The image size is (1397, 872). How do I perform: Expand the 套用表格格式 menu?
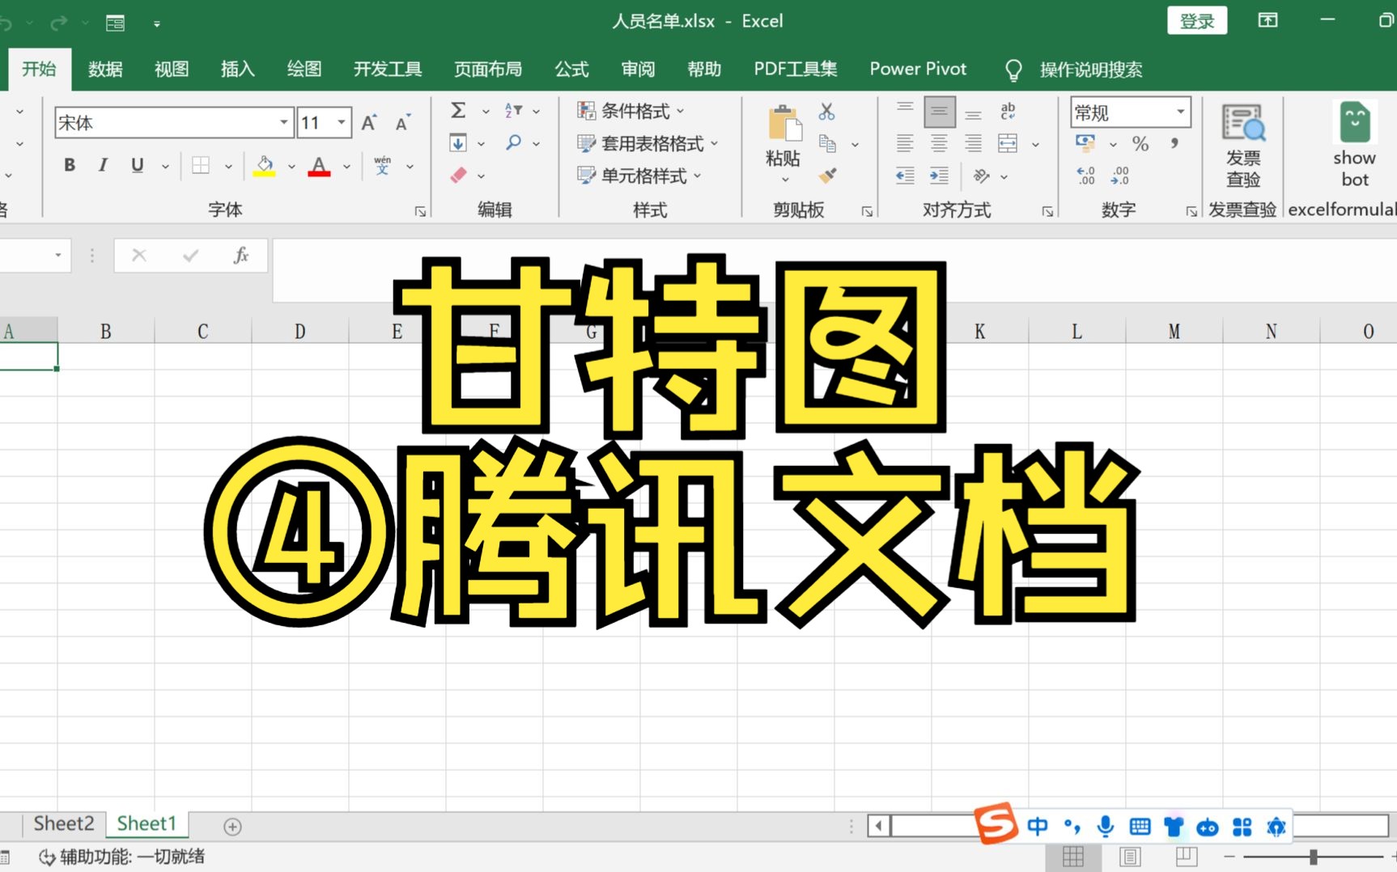click(x=648, y=144)
